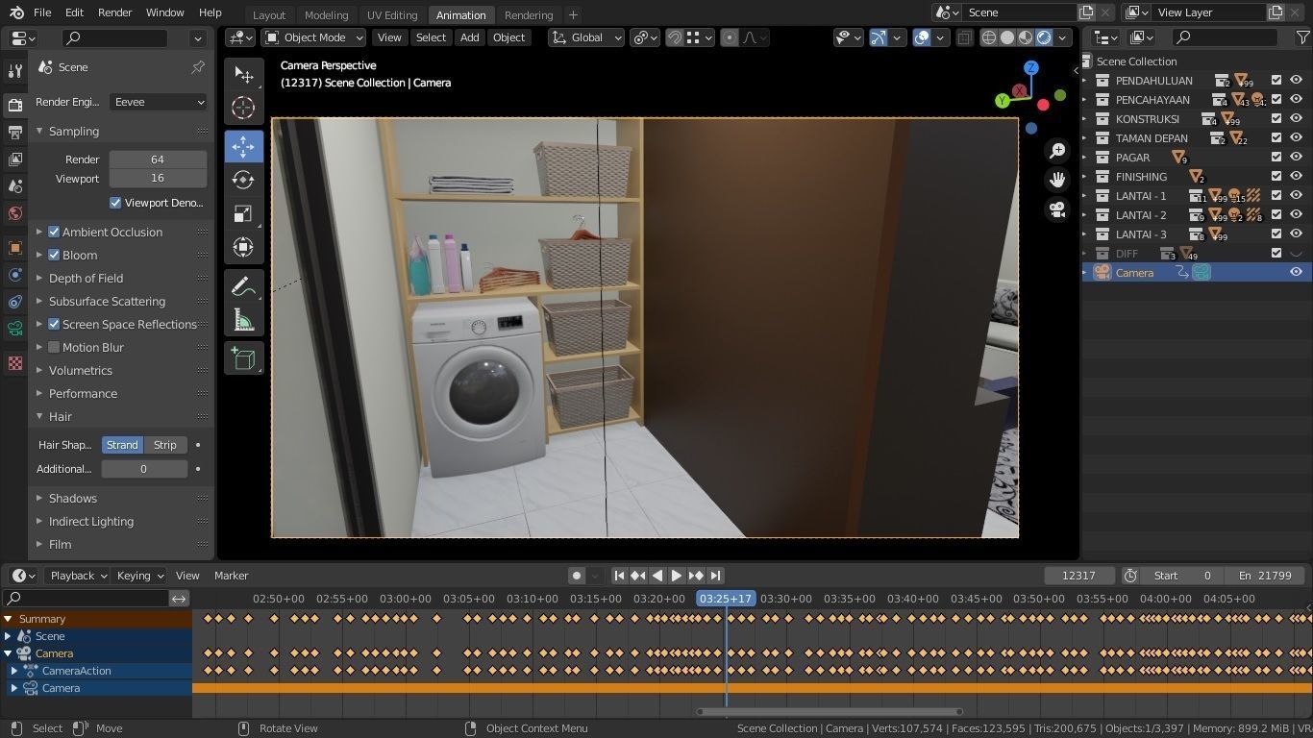
Task: Select the Measure tool
Action: coord(243,320)
